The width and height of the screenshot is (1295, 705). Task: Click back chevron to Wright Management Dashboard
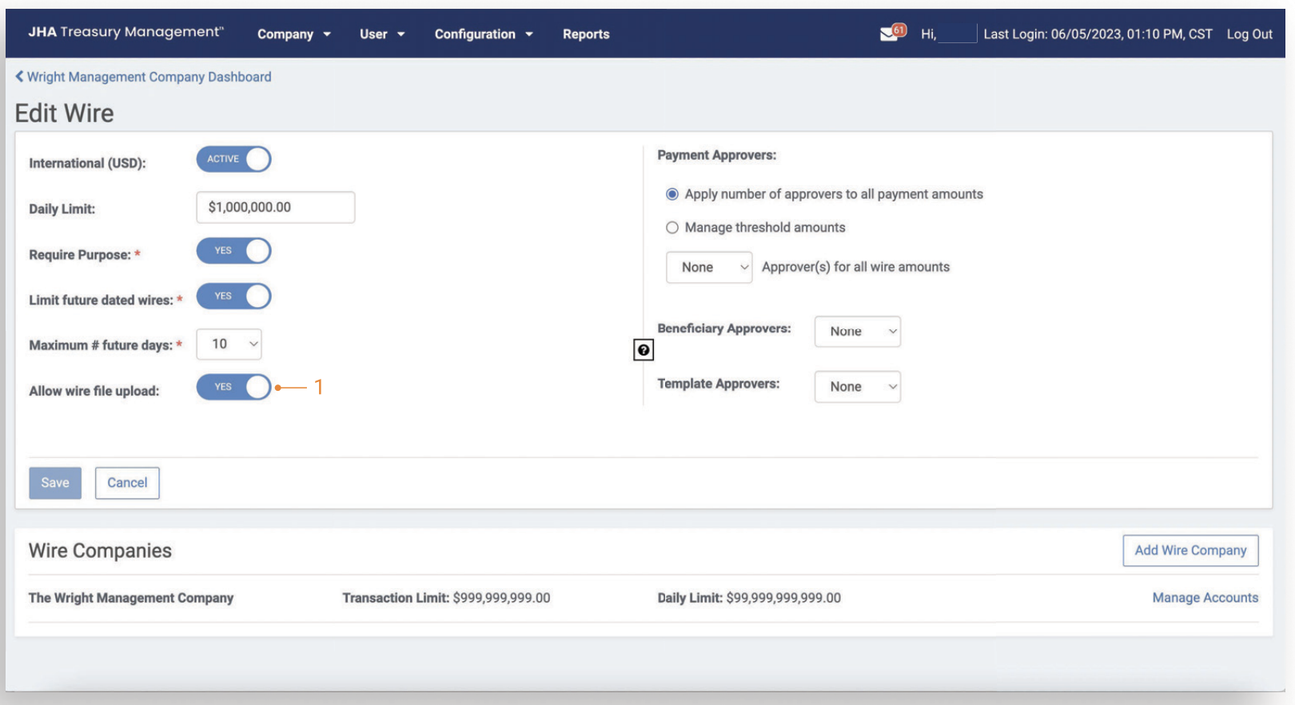tap(20, 77)
